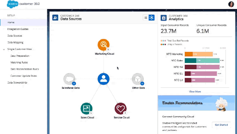Click the Marketing Cloud node label
Screen dimensions: 237x134
tap(105, 54)
